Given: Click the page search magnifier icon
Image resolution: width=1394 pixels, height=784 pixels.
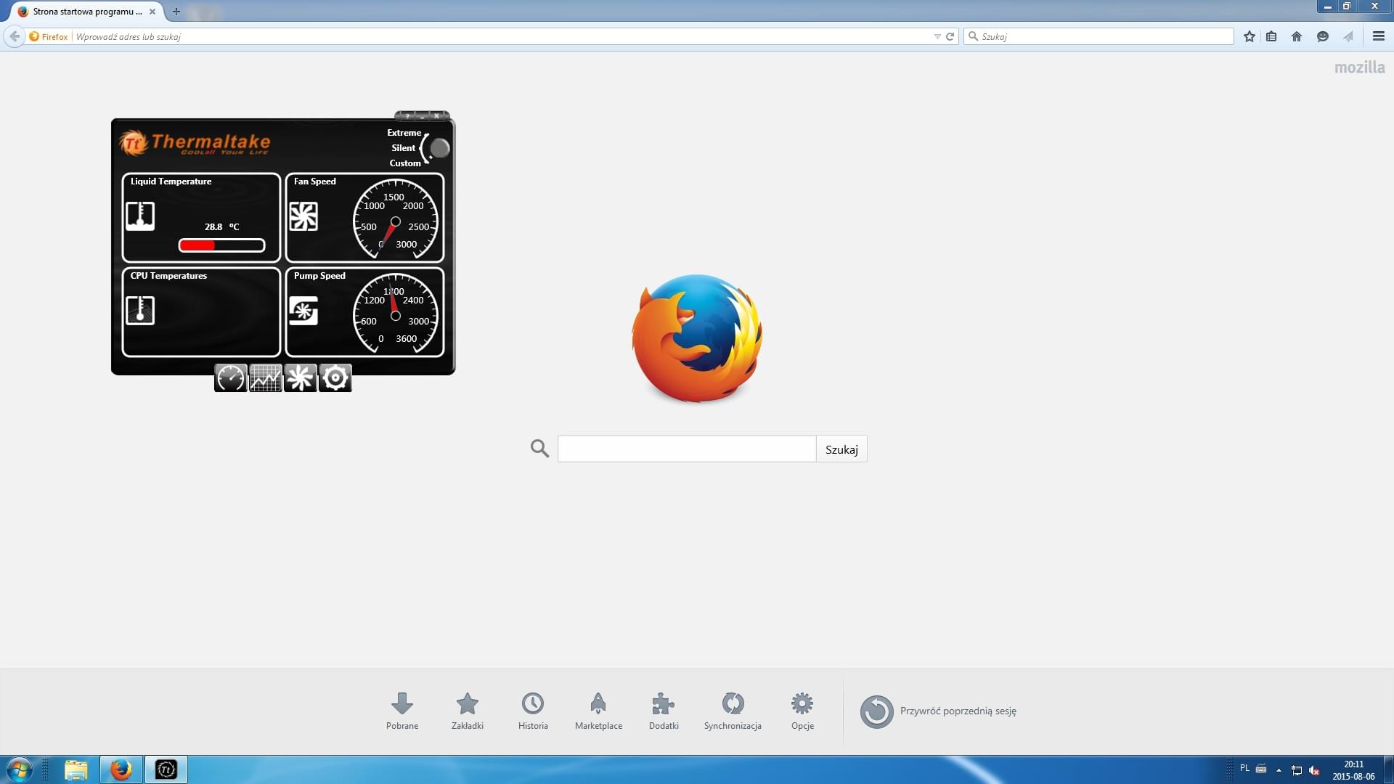Looking at the screenshot, I should 539,449.
